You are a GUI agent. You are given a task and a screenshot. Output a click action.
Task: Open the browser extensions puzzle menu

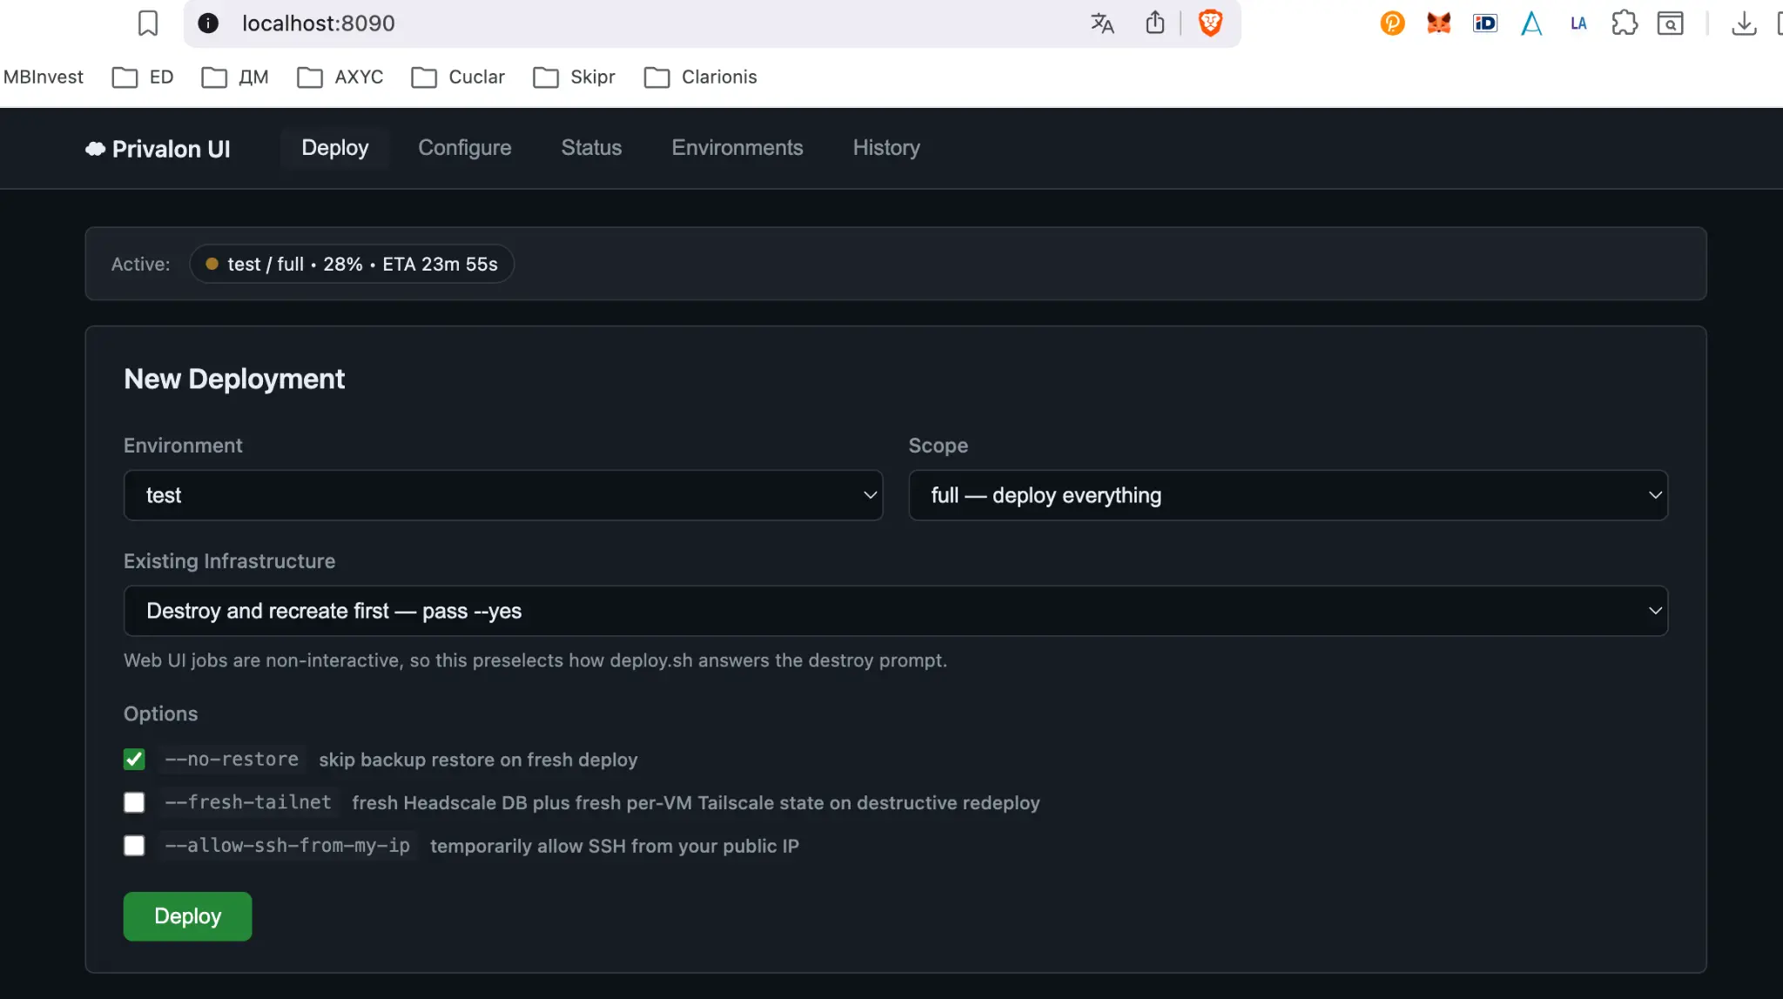pos(1625,23)
